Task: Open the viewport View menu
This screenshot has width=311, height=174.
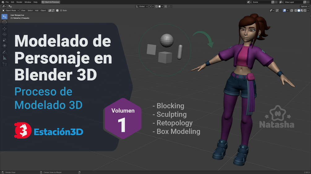Action: pyautogui.click(x=23, y=10)
